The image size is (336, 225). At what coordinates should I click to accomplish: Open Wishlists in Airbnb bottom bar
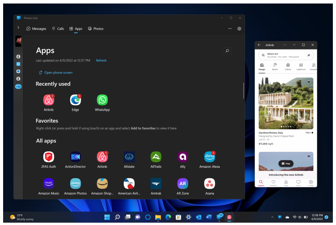click(274, 183)
